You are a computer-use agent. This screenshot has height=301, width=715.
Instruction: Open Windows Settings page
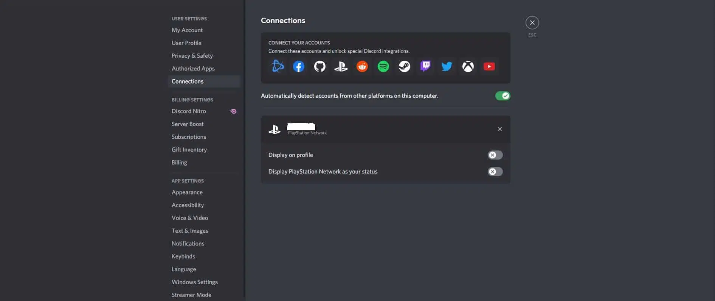(x=204, y=282)
